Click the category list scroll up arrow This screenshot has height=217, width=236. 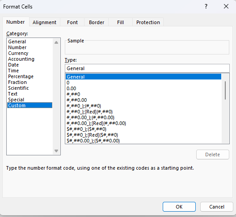pyautogui.click(x=56, y=42)
